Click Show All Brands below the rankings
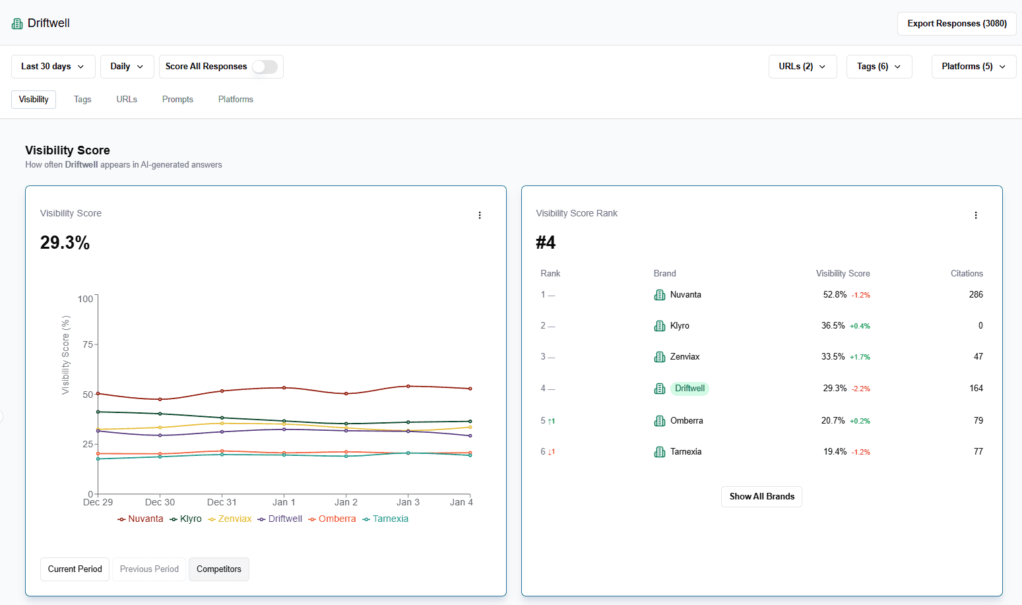The width and height of the screenshot is (1022, 605). point(761,496)
